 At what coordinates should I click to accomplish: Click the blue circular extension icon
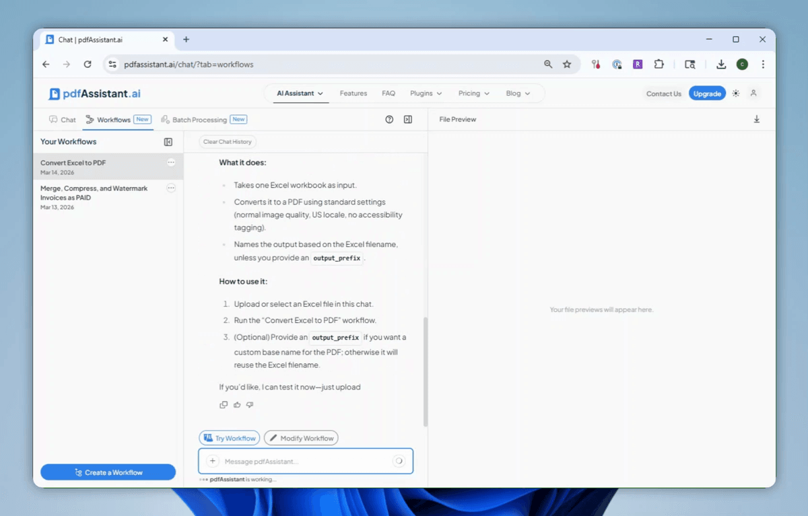click(x=617, y=65)
